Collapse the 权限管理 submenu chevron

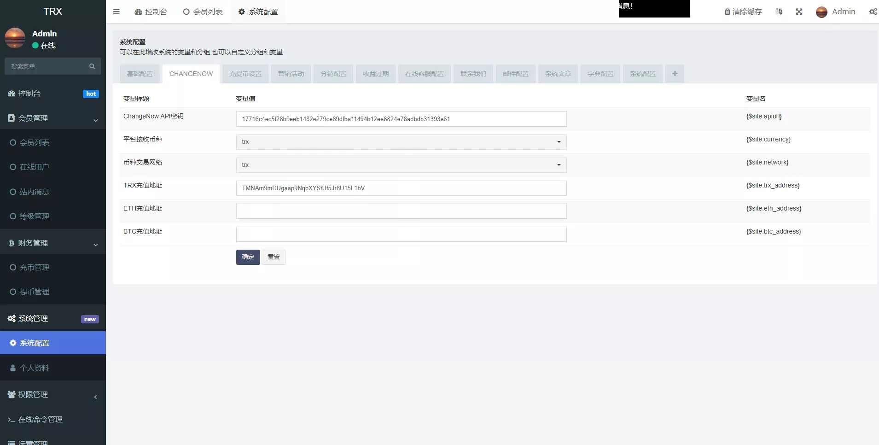pyautogui.click(x=95, y=397)
